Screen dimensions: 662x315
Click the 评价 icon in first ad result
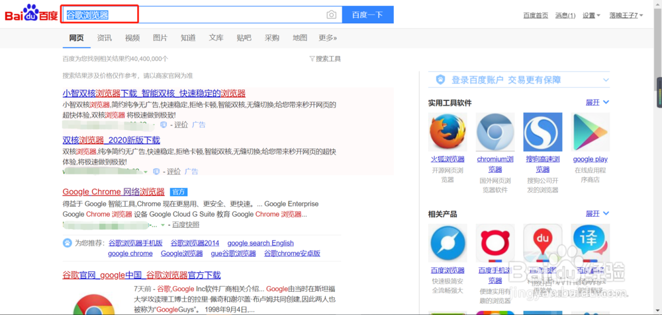coord(164,125)
